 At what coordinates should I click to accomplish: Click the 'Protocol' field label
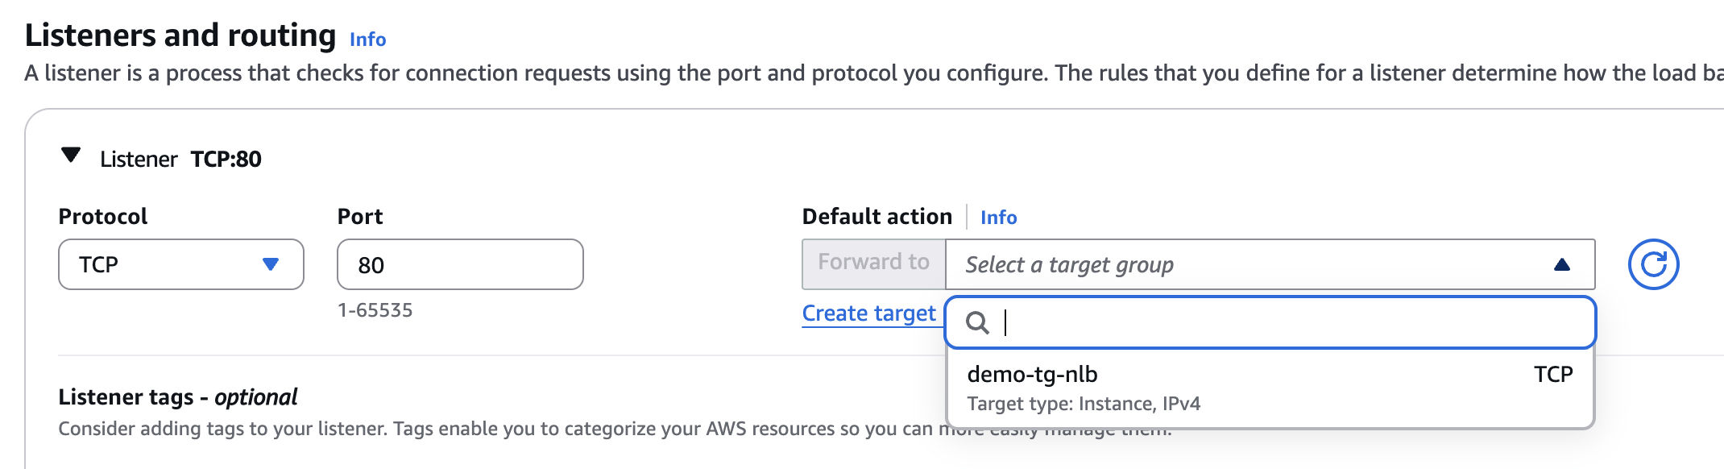pyautogui.click(x=103, y=217)
